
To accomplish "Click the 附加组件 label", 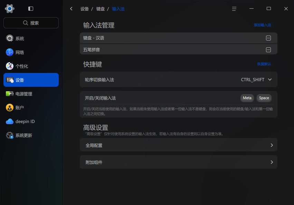I will pyautogui.click(x=94, y=162).
